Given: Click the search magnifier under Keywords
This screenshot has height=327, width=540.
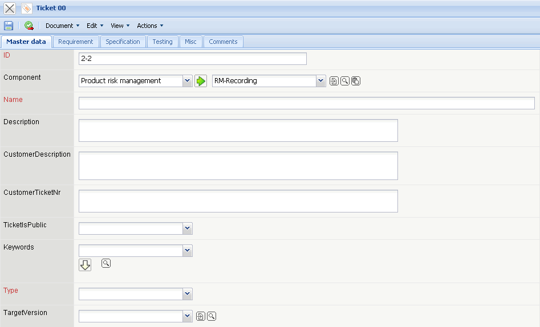Looking at the screenshot, I should point(105,263).
